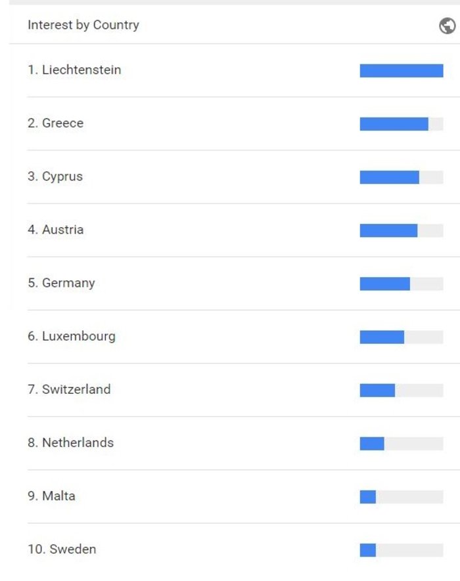Viewport: 460px width, 581px height.
Task: Click the Cyprus country name
Action: pyautogui.click(x=55, y=177)
